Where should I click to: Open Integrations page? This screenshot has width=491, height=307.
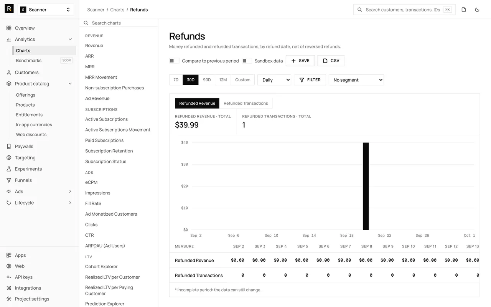pos(28,288)
